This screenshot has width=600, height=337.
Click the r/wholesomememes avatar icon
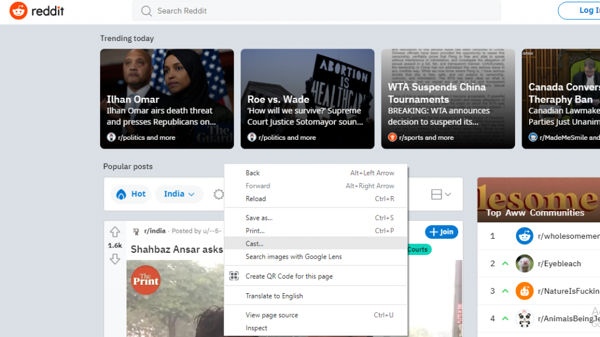point(524,236)
